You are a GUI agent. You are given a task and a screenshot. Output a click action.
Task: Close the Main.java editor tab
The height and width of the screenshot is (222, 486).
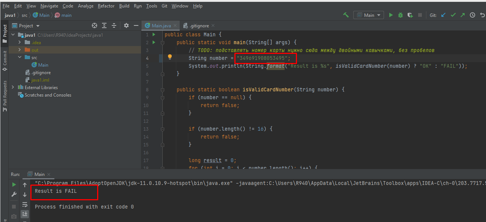[175, 25]
